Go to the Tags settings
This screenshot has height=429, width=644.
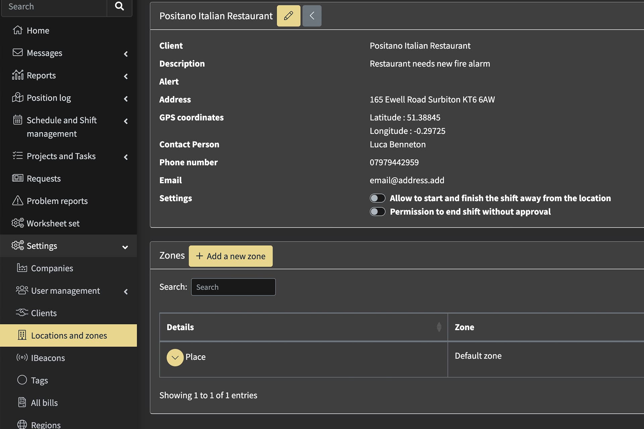pyautogui.click(x=39, y=380)
